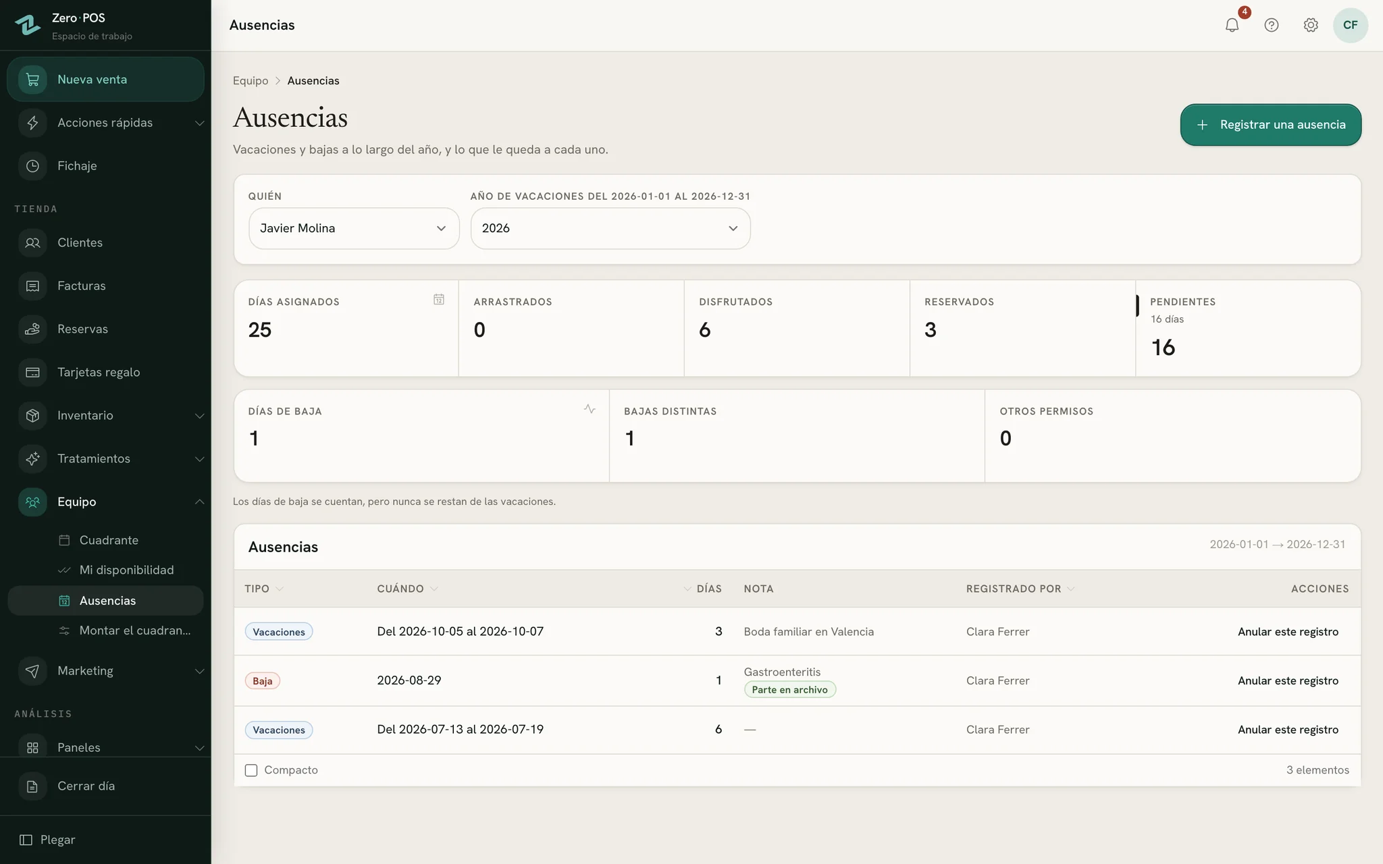
Task: Open the help question mark icon
Action: (x=1272, y=25)
